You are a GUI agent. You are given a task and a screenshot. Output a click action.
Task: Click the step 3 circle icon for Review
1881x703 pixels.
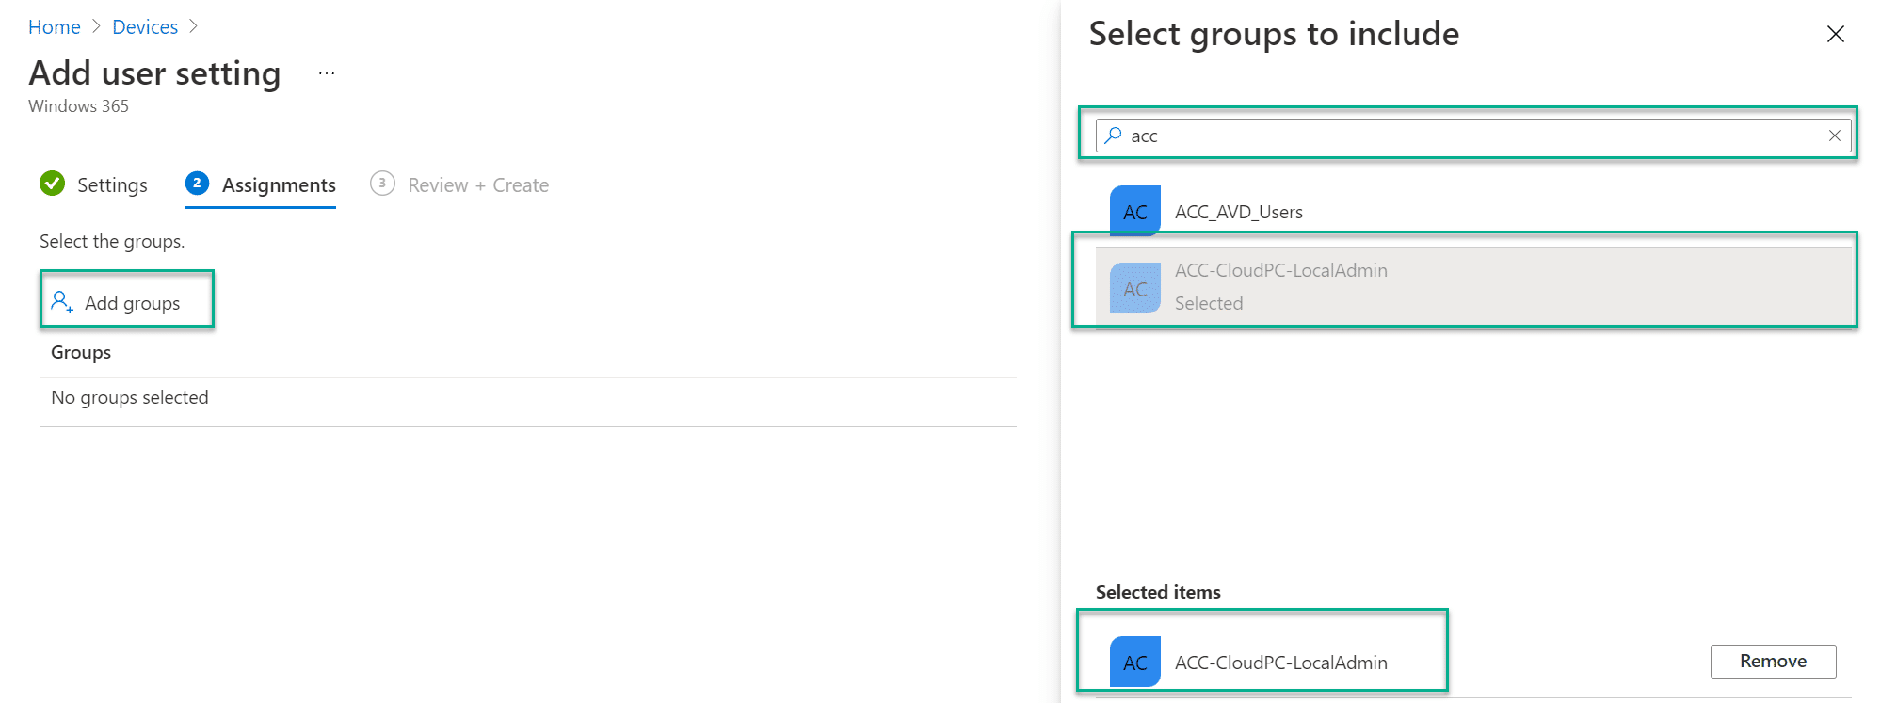382,183
